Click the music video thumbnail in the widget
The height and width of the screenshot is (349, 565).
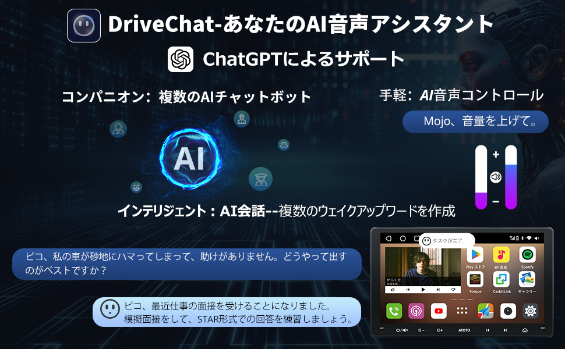pyautogui.click(x=423, y=266)
